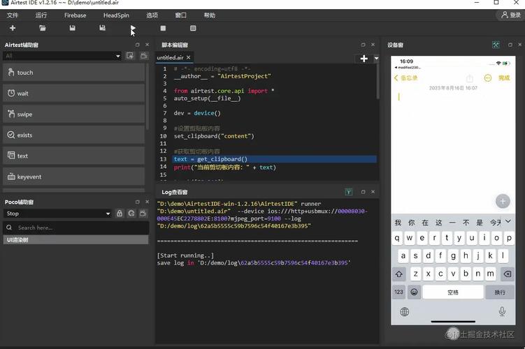Screen dimensions: 525x349
Task: Close the Log viewer panel
Action: coord(373,192)
